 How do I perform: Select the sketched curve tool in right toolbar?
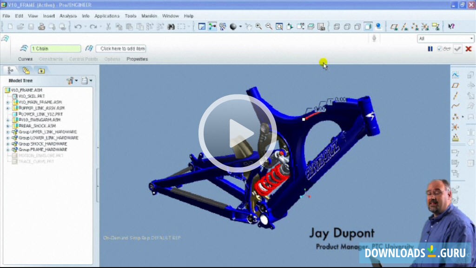coord(455,75)
